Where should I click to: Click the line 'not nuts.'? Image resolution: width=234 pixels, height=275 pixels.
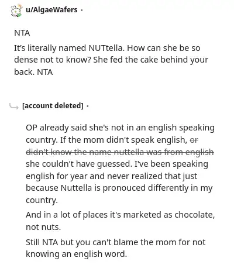pyautogui.click(x=43, y=227)
